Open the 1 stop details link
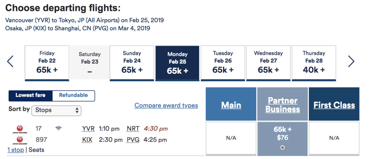 click(15, 150)
